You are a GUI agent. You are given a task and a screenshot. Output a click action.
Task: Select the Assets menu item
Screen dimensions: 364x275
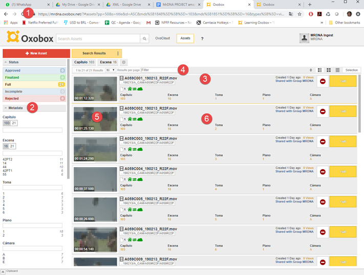[185, 38]
